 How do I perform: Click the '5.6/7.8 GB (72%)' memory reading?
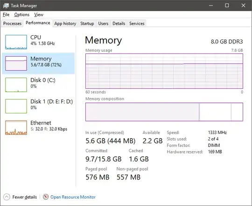tap(46, 65)
